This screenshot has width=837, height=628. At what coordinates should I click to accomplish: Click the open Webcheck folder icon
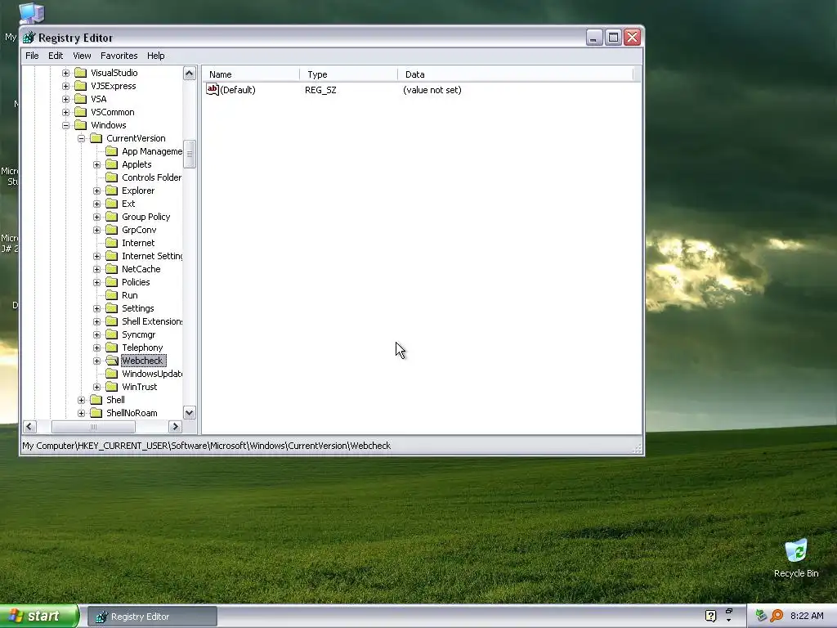click(111, 361)
